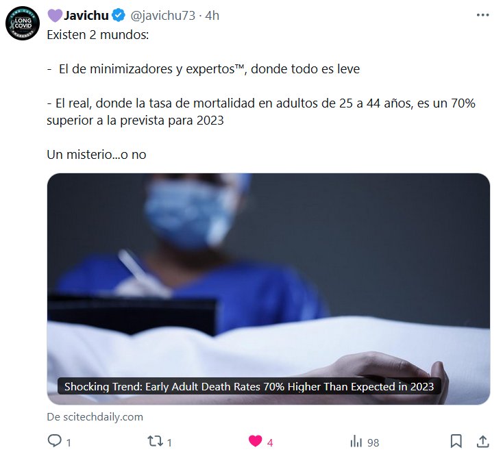
Task: Open the Long Covid profile avatar
Action: 23,23
